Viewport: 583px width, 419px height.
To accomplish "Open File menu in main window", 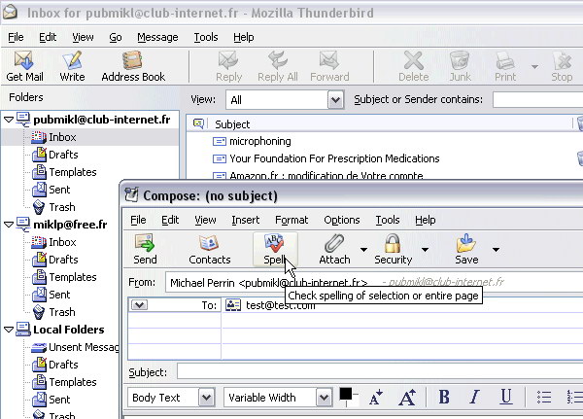I will click(16, 37).
